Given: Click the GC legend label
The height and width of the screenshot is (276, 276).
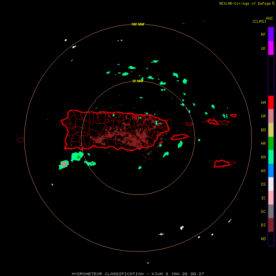Looking at the screenshot, I should pyautogui.click(x=263, y=212).
